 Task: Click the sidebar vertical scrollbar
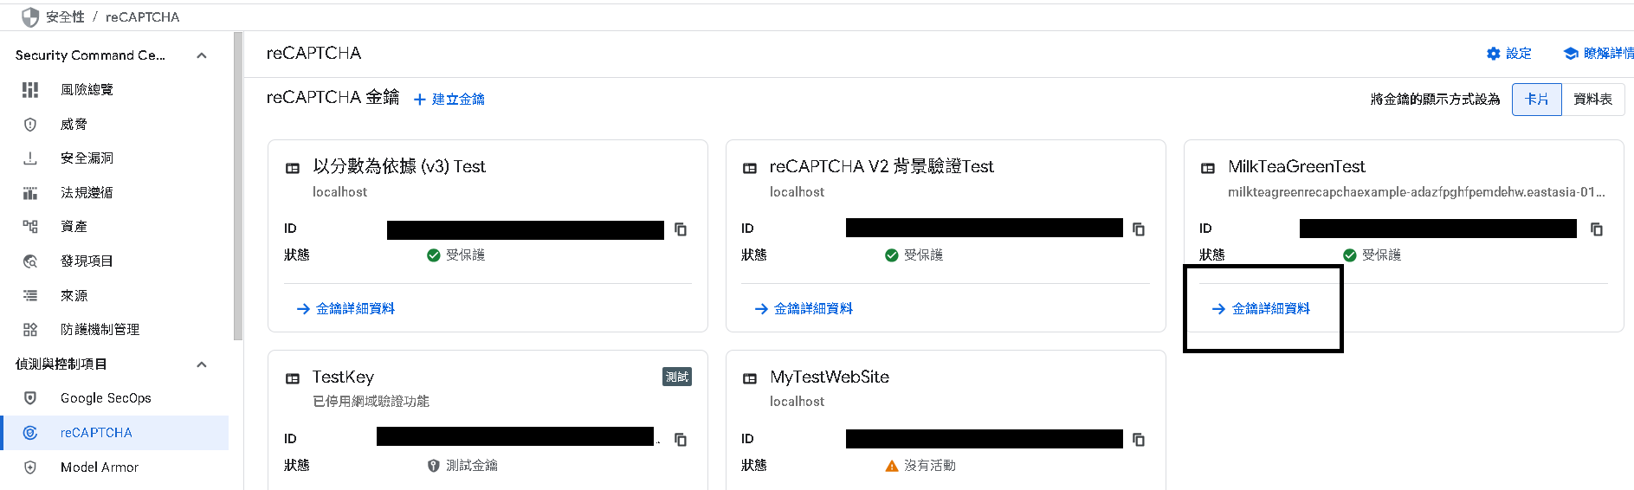pyautogui.click(x=238, y=186)
